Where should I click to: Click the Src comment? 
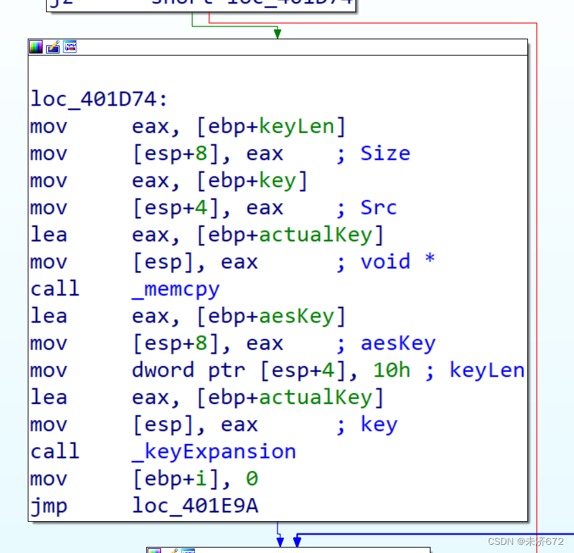click(x=378, y=208)
